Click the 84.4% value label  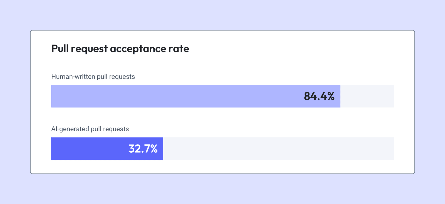[x=319, y=96]
